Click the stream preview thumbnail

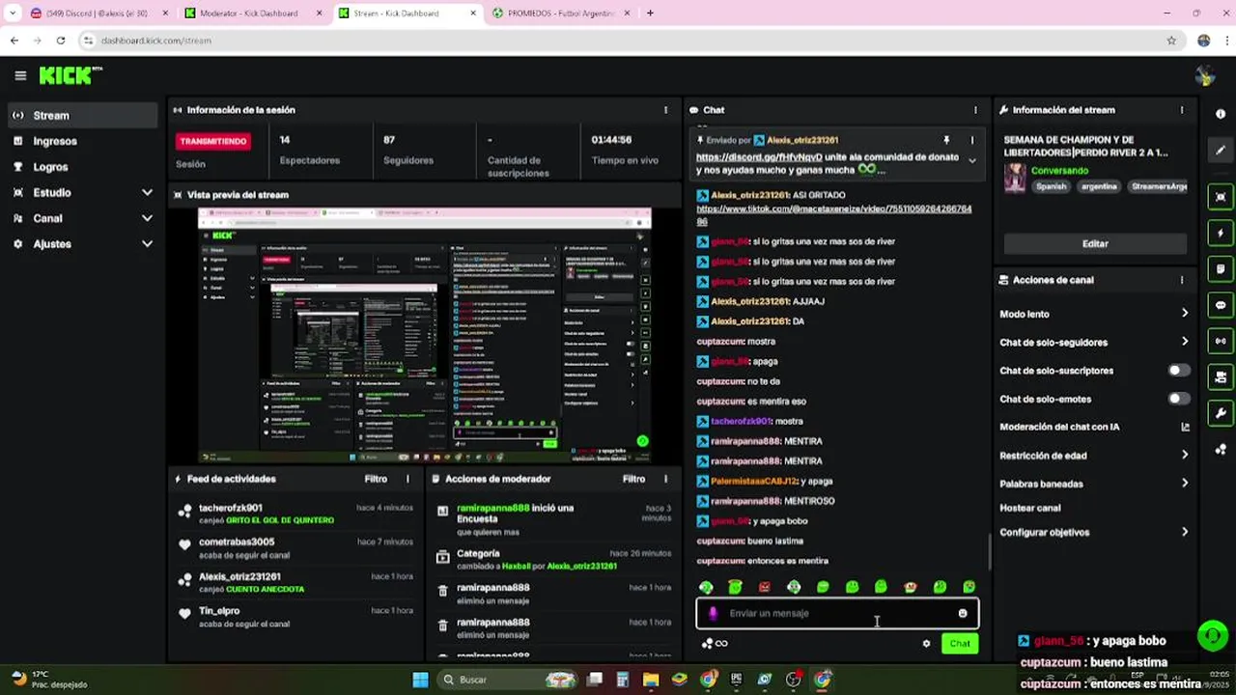[x=425, y=336]
